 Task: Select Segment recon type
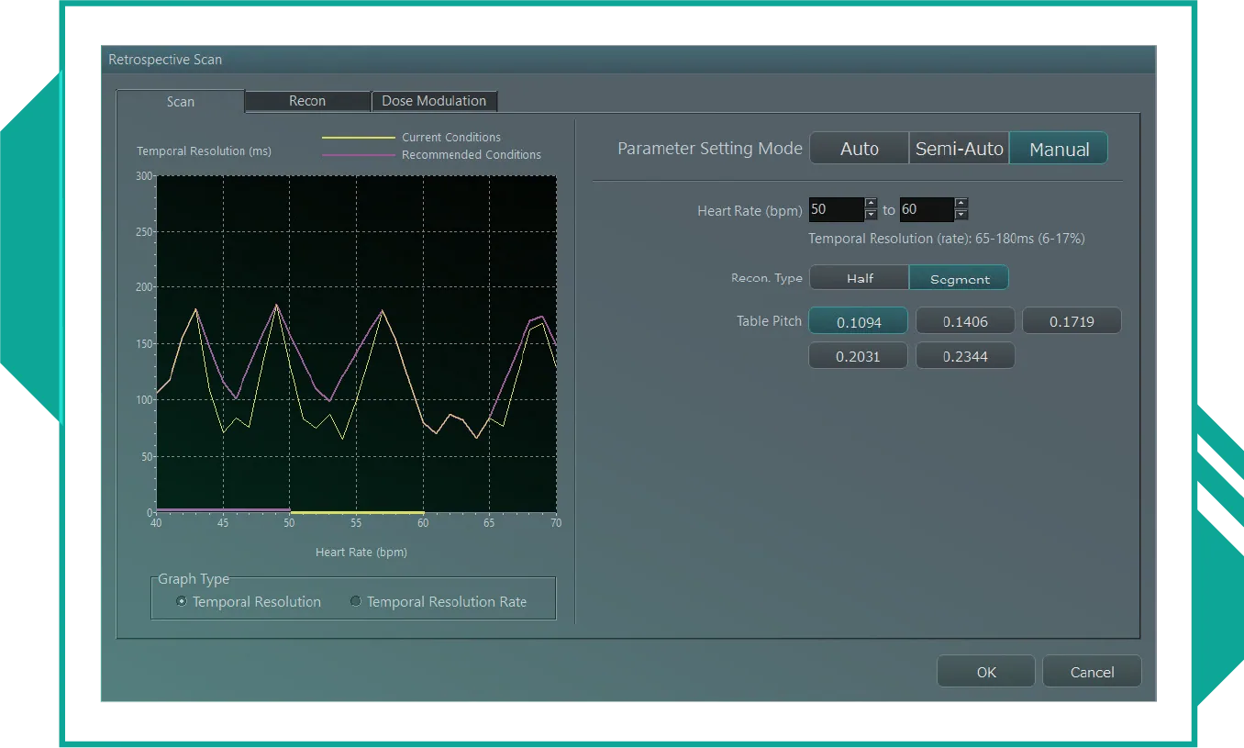[960, 278]
